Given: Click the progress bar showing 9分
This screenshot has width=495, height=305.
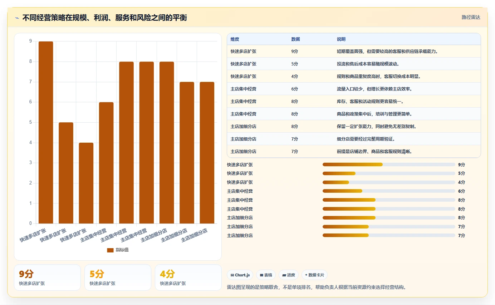Looking at the screenshot, I should tap(389, 164).
